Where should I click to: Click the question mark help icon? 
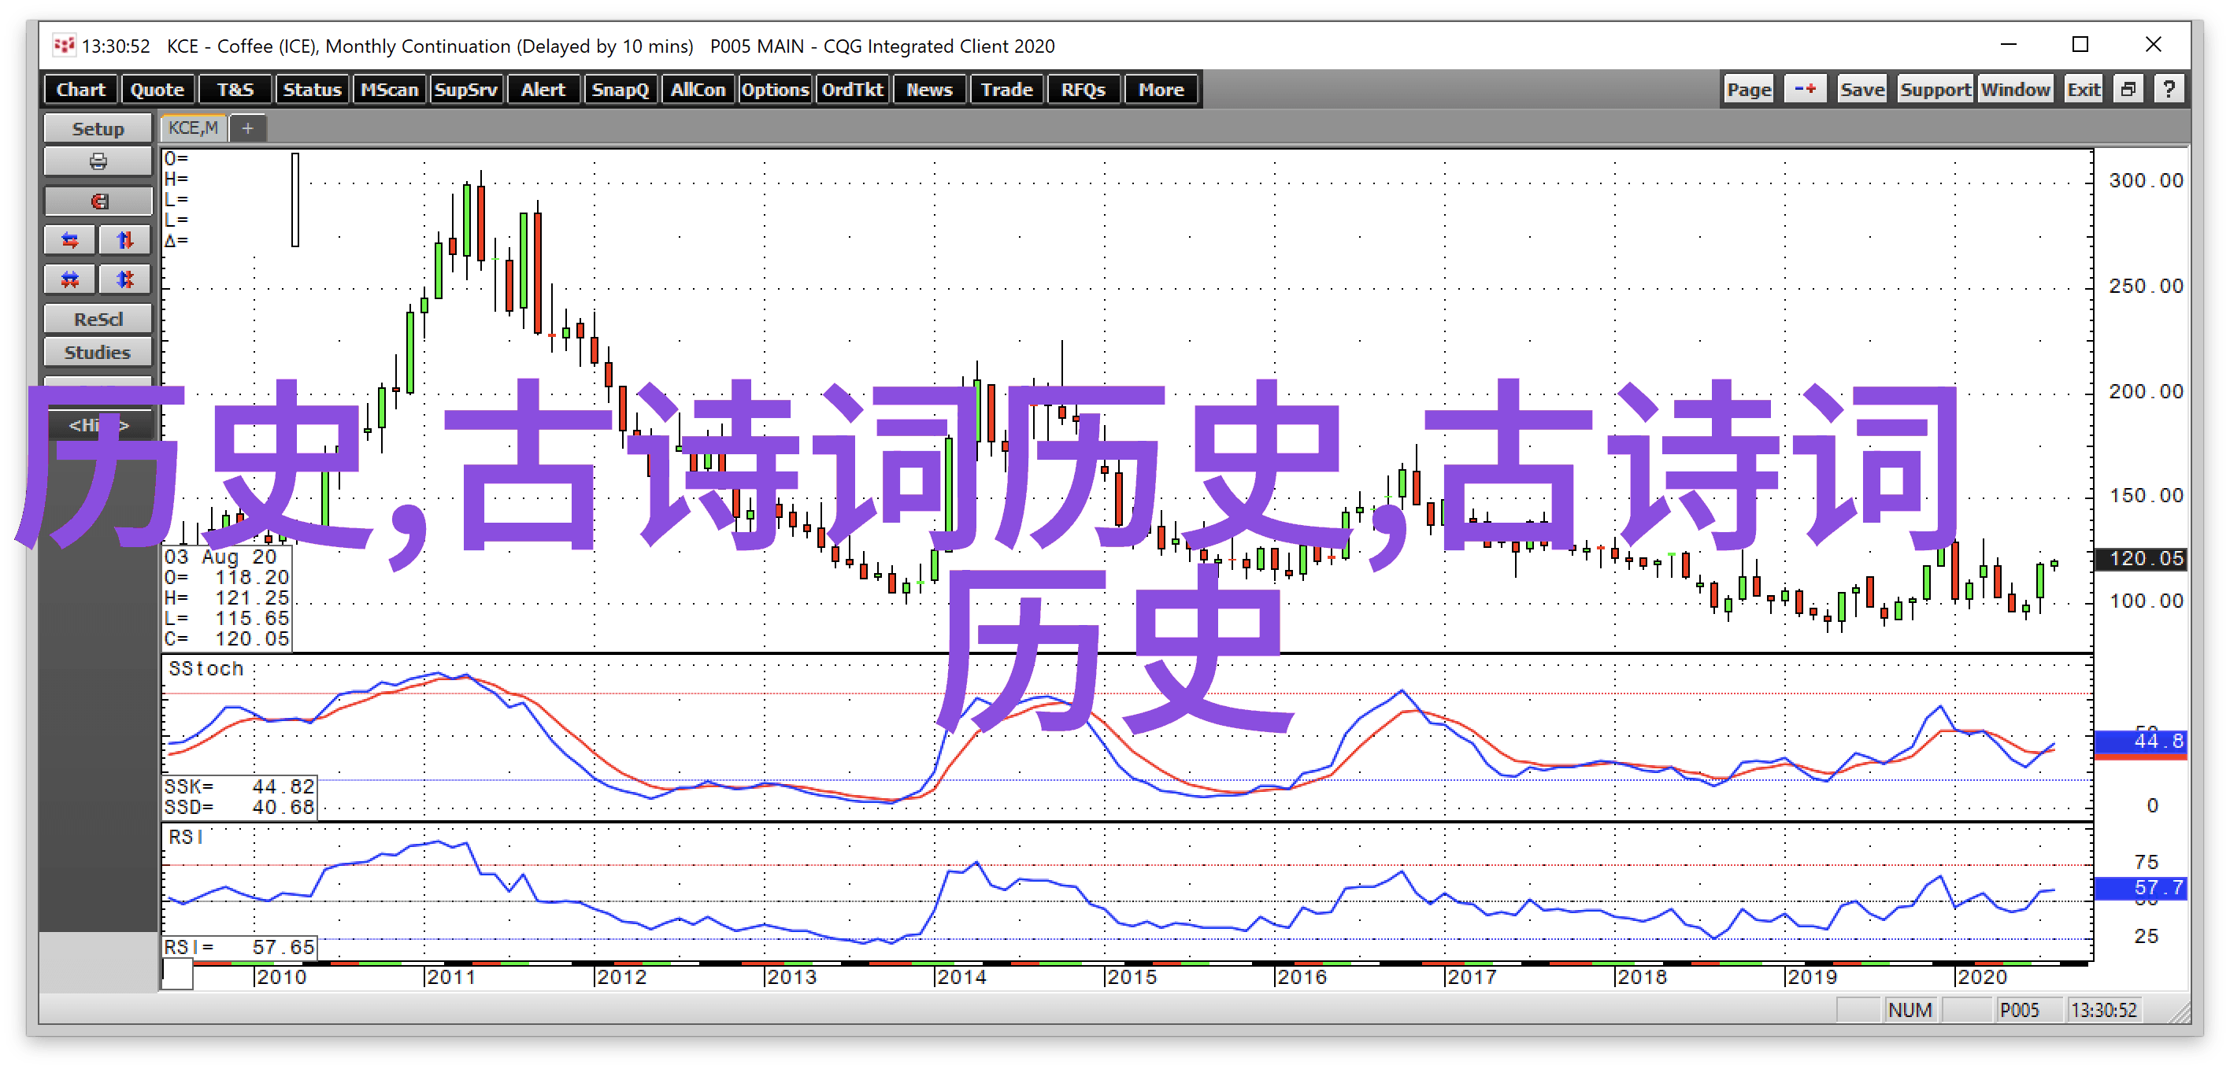[x=2169, y=89]
